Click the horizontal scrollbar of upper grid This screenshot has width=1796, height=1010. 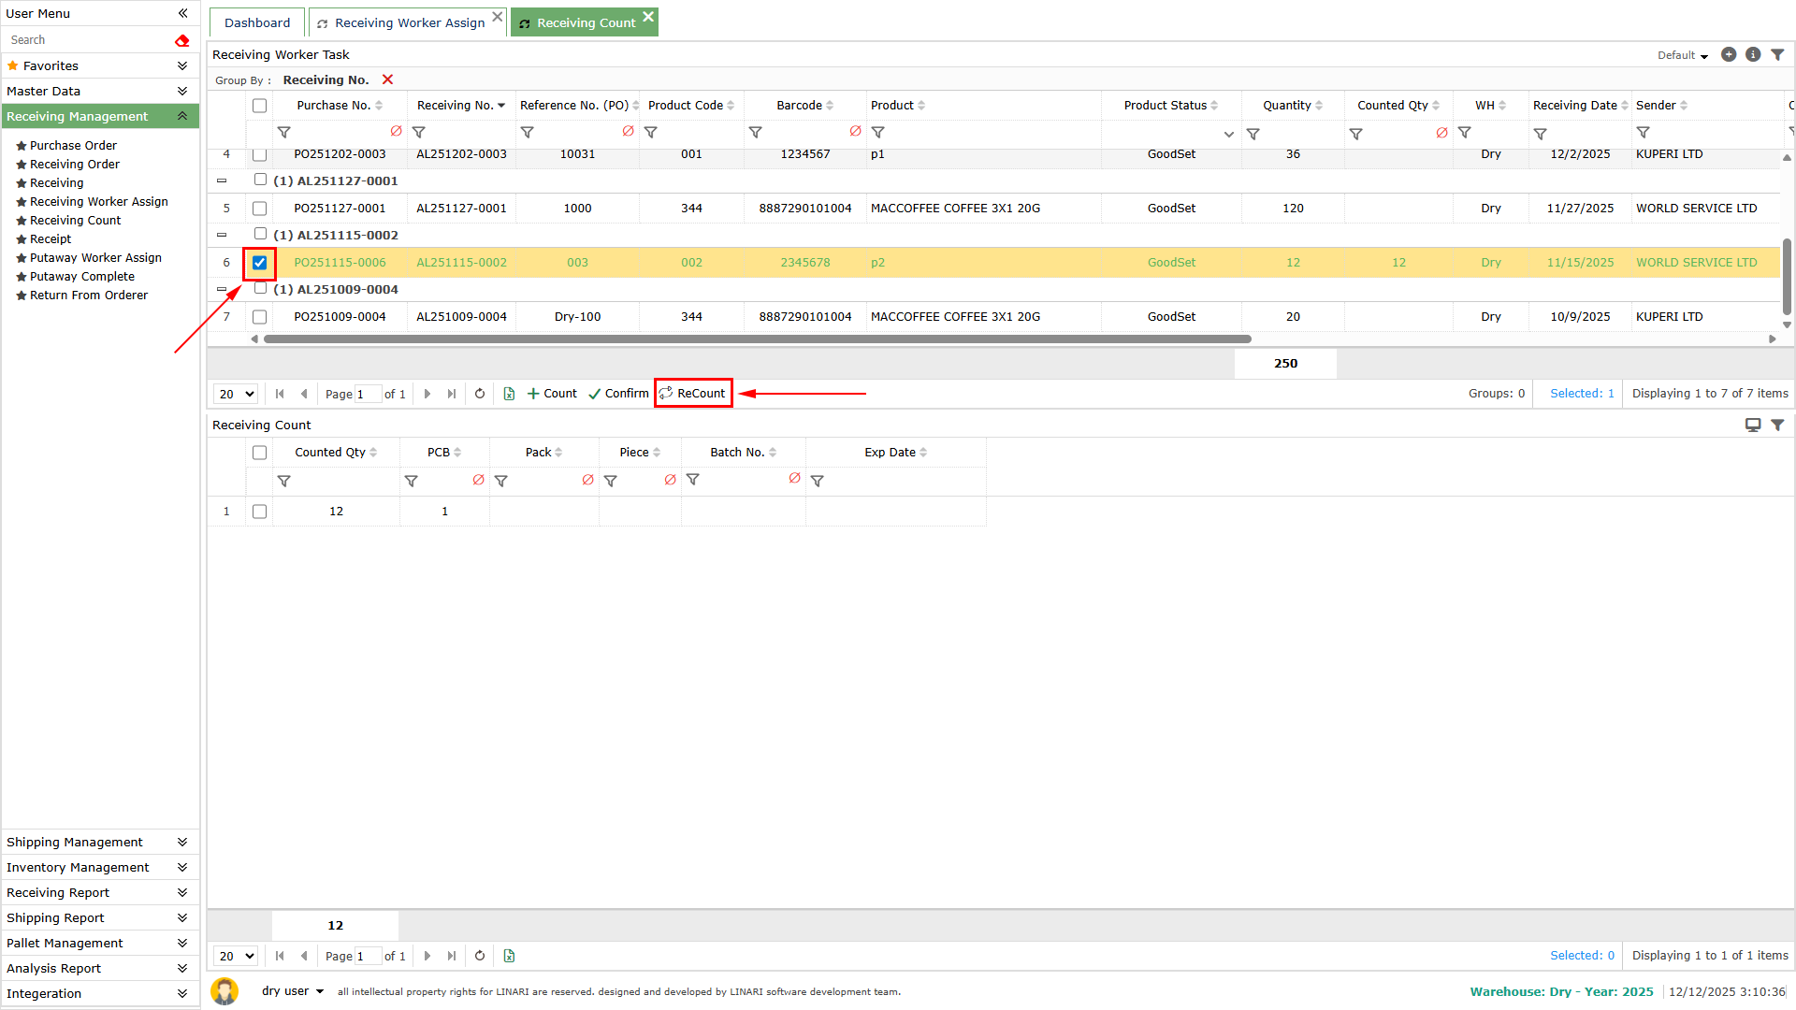point(756,339)
